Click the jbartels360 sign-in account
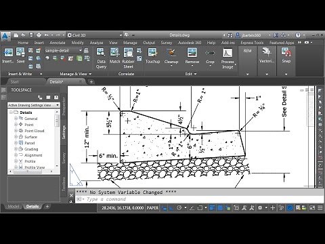 pos(251,35)
